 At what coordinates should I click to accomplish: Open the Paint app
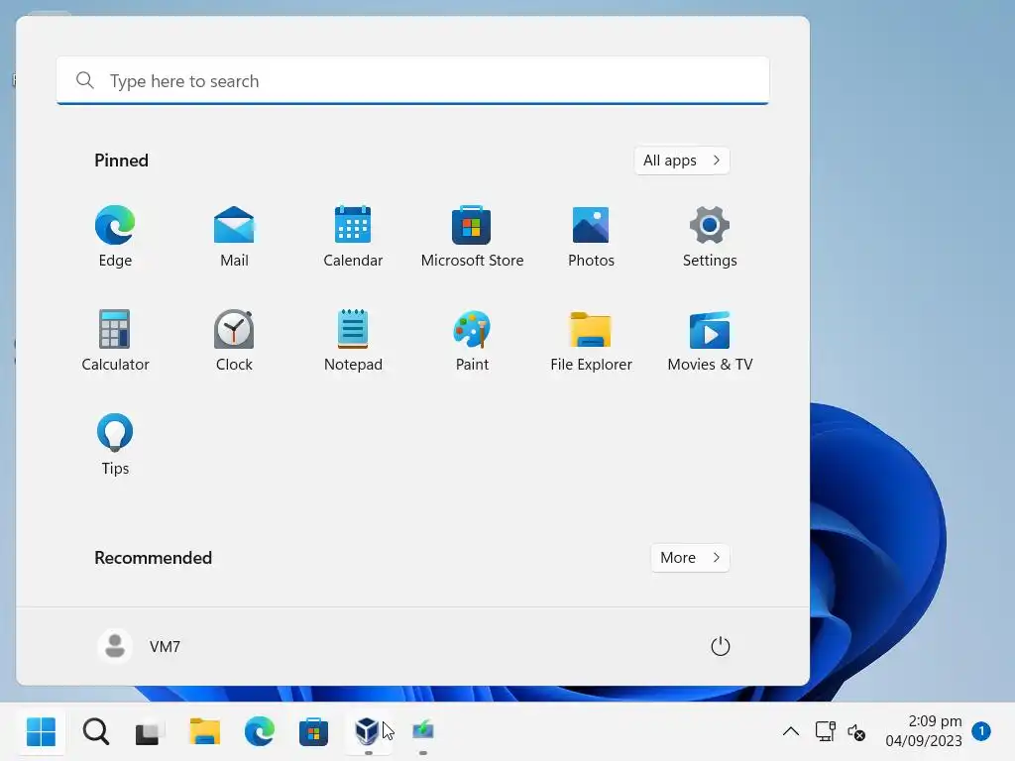click(472, 341)
